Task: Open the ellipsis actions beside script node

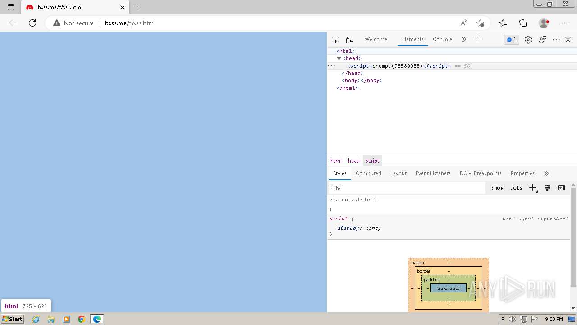Action: (331, 66)
